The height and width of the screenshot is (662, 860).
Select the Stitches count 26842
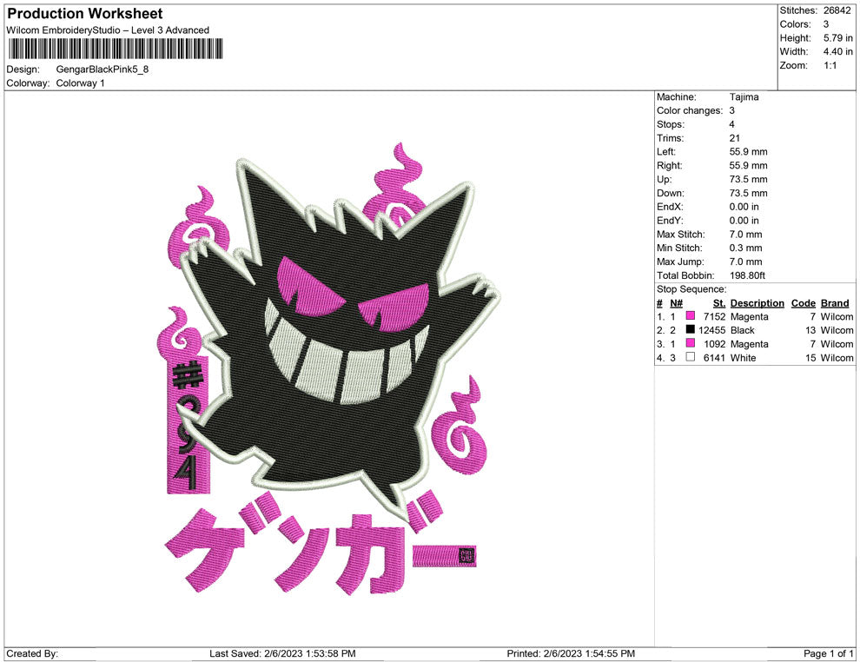coord(838,10)
